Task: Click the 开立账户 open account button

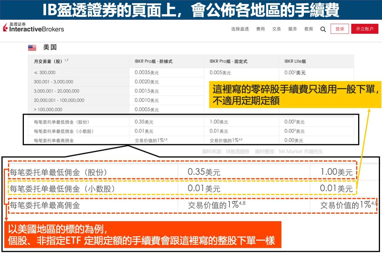Action: [x=365, y=29]
